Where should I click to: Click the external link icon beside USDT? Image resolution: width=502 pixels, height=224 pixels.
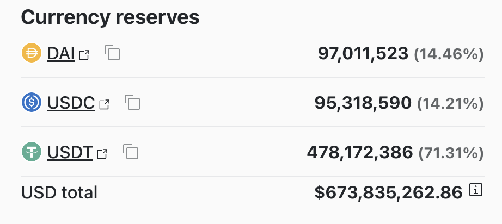point(102,153)
